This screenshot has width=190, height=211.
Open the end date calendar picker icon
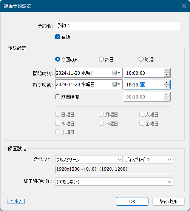116,85
